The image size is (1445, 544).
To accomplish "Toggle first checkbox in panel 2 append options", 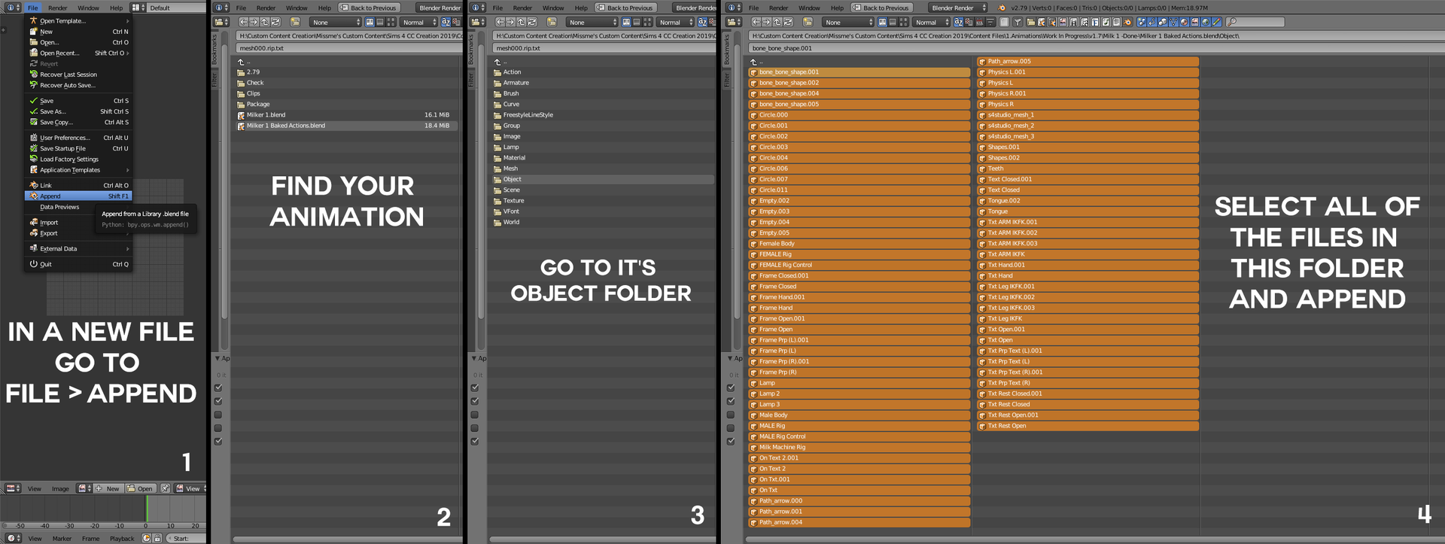I will tap(218, 388).
